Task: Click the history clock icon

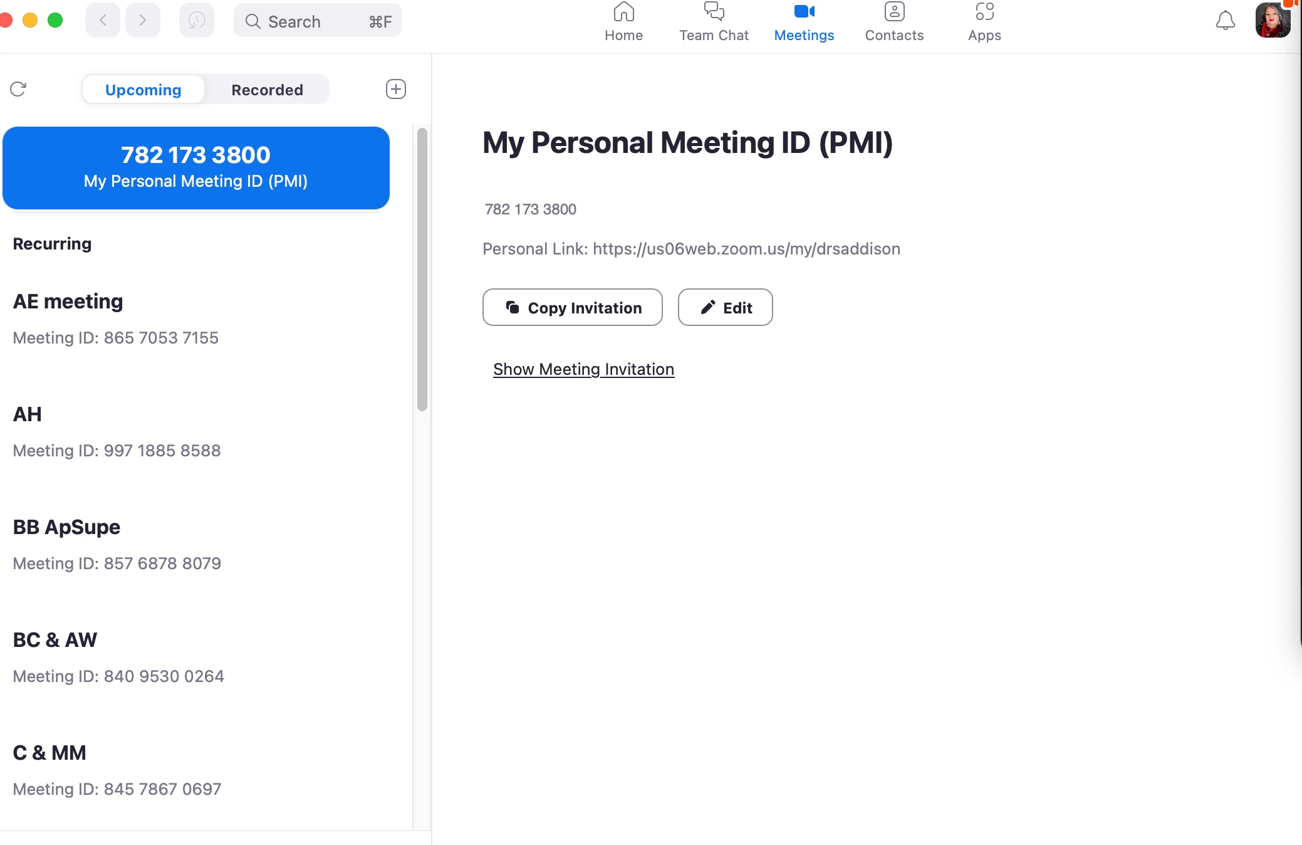Action: click(x=196, y=21)
